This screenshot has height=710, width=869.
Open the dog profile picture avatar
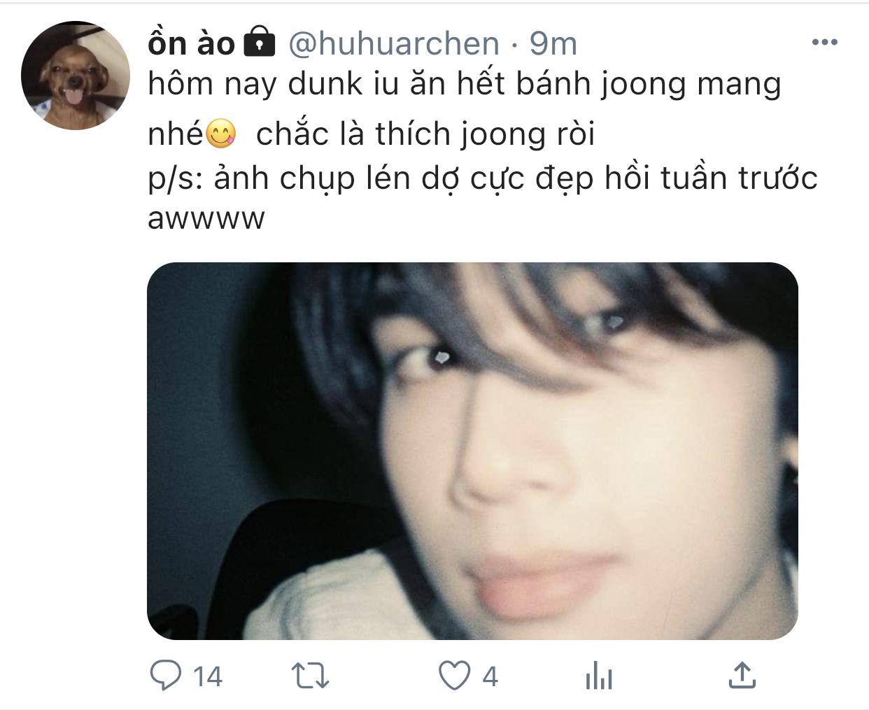click(76, 76)
